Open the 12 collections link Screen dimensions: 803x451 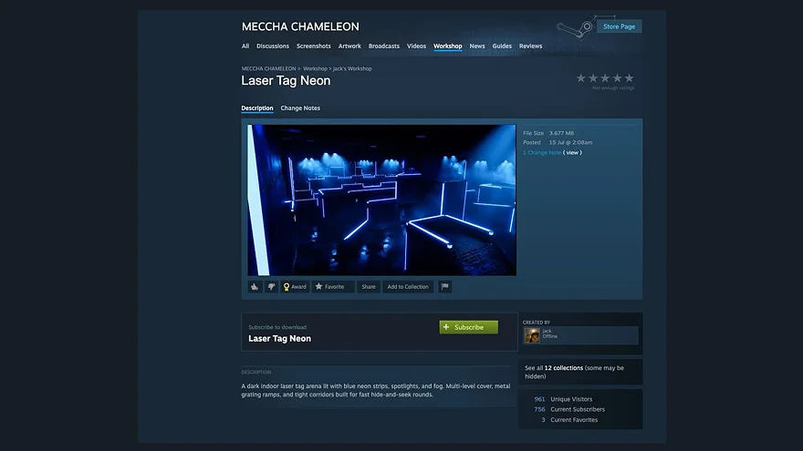point(563,368)
